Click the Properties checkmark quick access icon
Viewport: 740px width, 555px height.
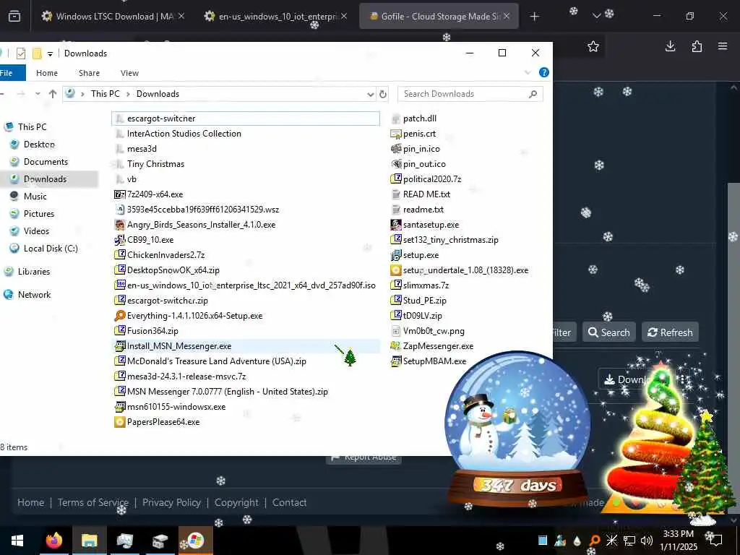click(x=21, y=53)
